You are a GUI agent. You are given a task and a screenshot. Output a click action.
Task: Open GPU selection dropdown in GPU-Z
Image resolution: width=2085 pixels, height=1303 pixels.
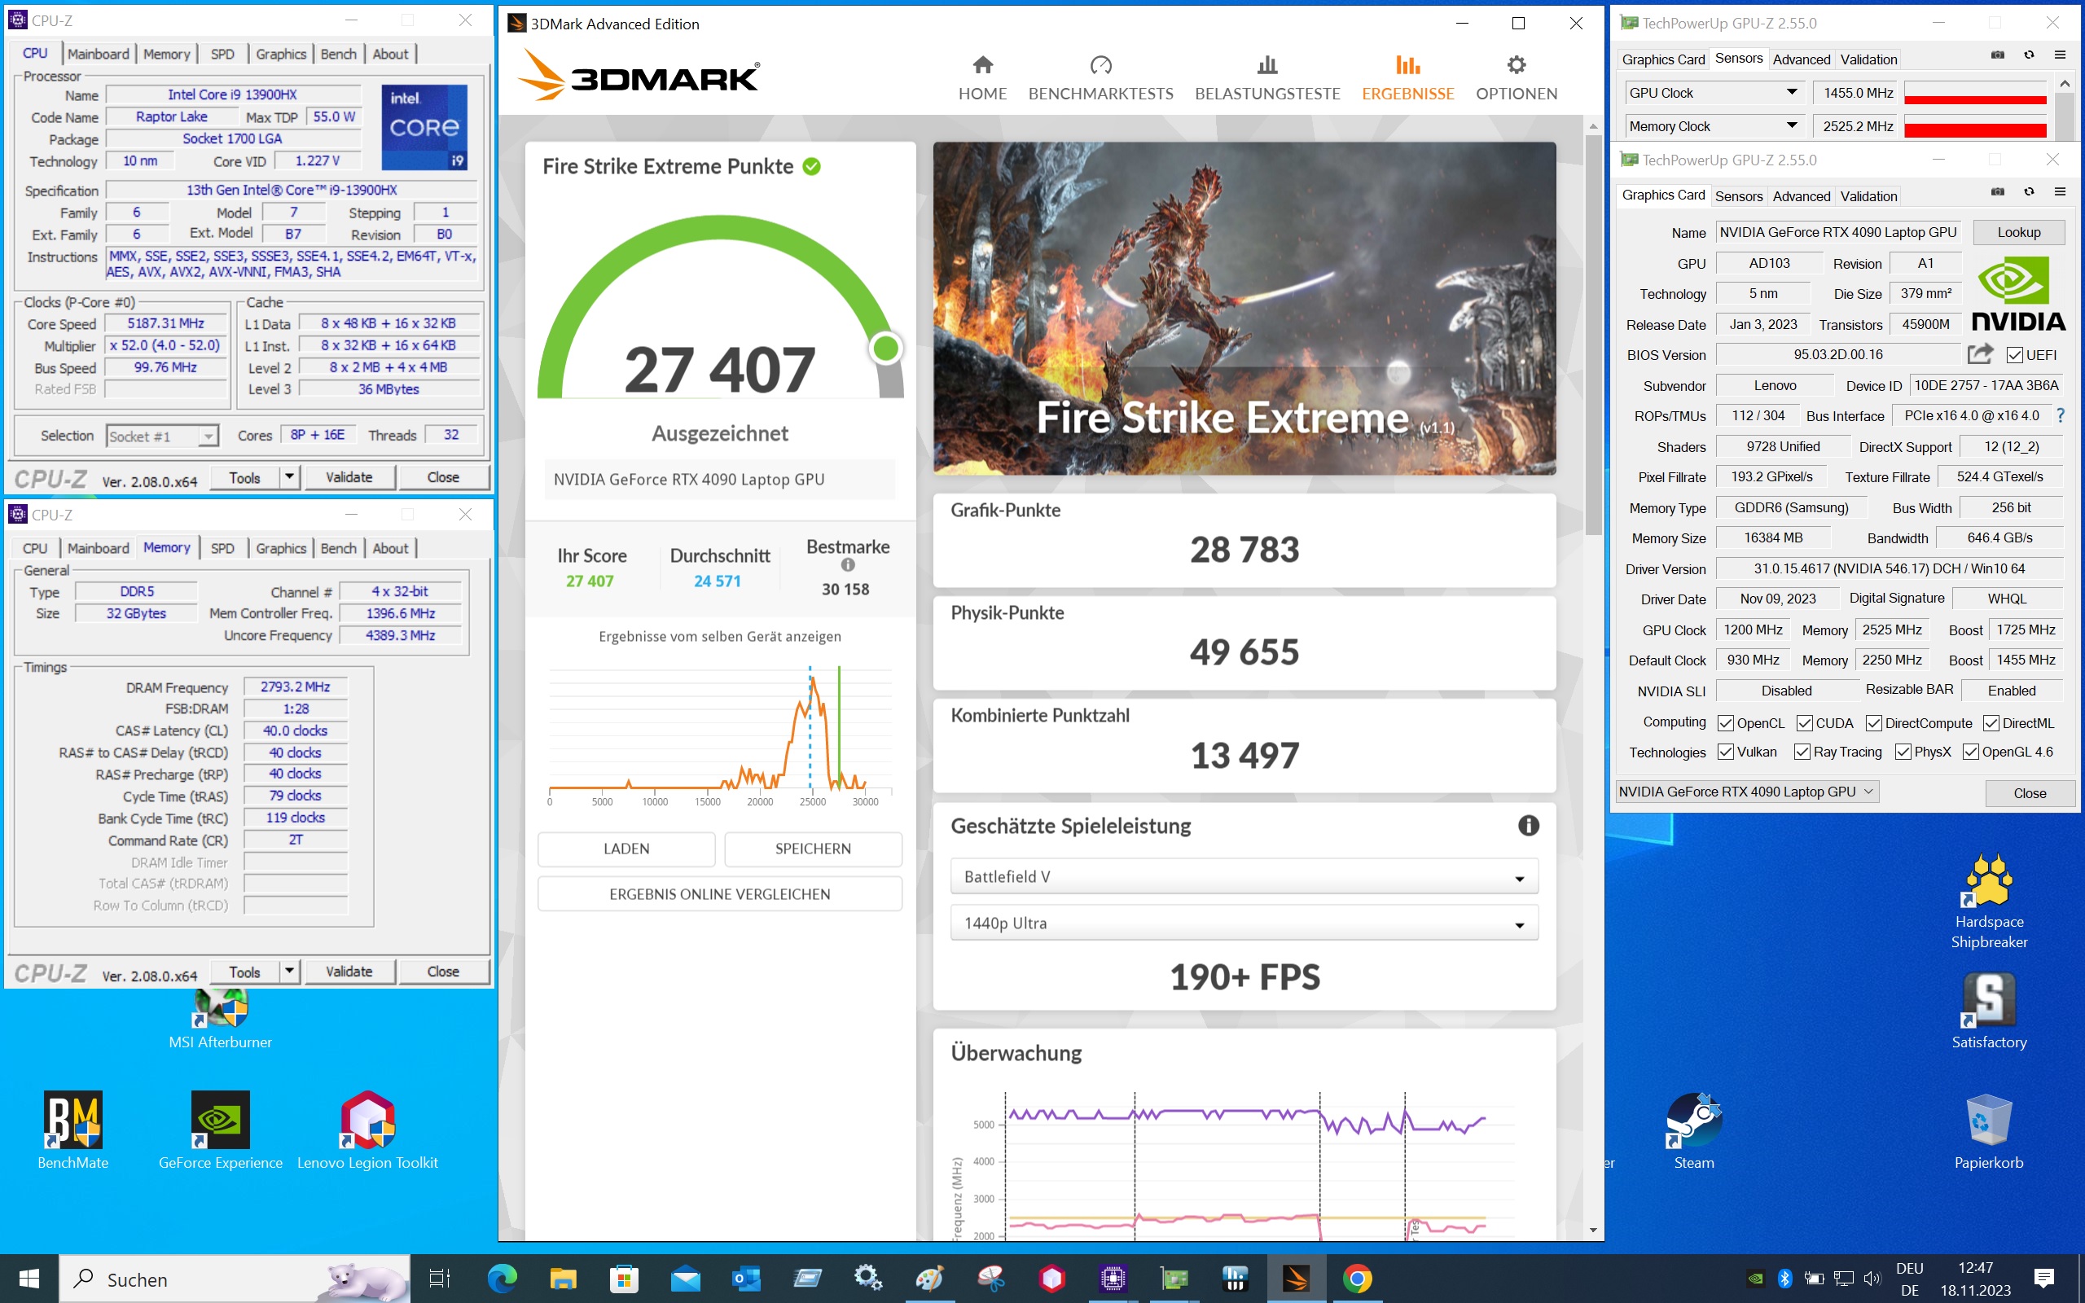click(1746, 792)
